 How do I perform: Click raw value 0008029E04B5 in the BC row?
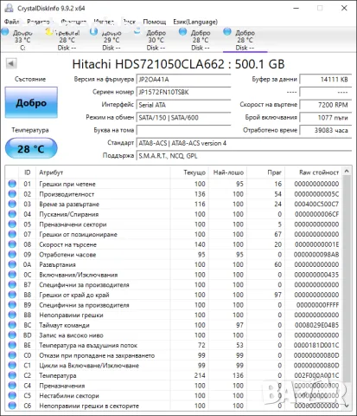click(316, 325)
